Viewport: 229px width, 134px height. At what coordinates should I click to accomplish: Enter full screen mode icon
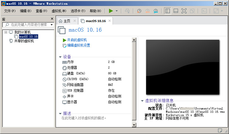pyautogui.click(x=184, y=11)
